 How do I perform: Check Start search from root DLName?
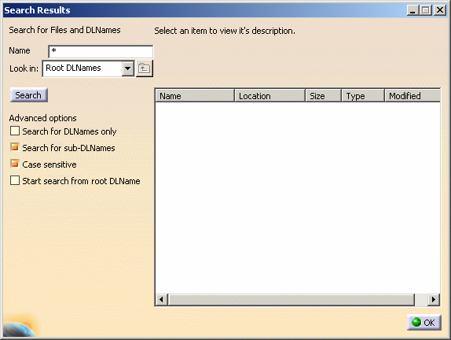point(15,181)
